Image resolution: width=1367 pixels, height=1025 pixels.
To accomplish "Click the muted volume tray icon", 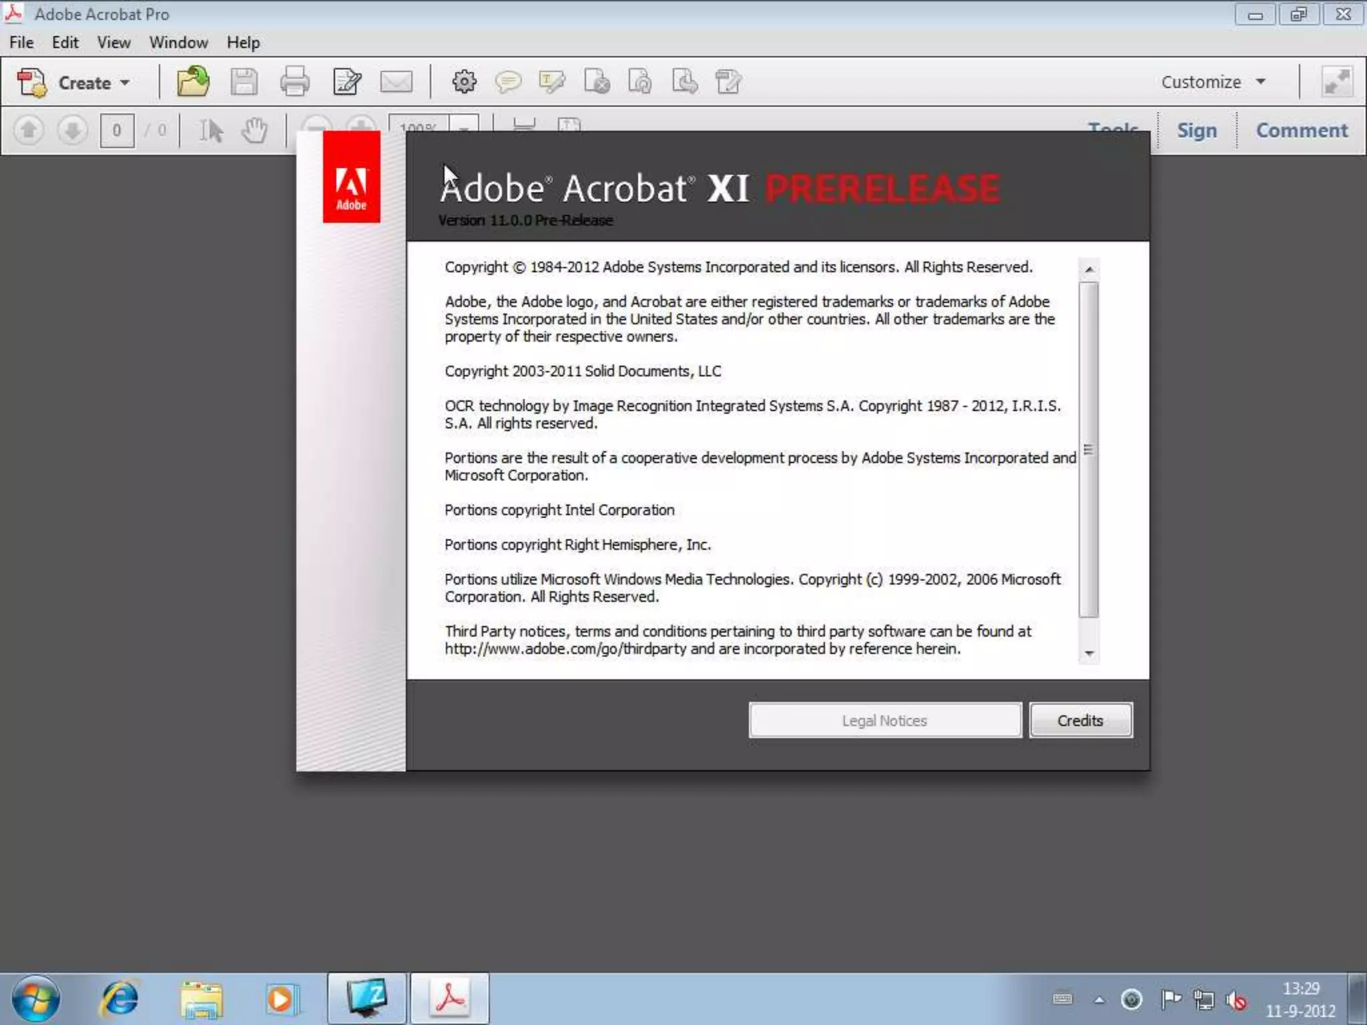I will click(x=1236, y=1000).
